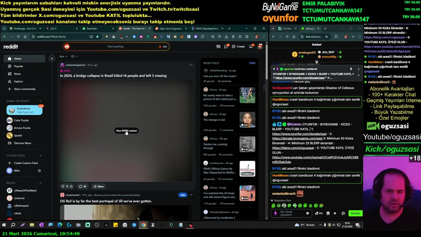This screenshot has width=421, height=237.
Task: Open tab search dropdown in Reddit window
Action: click(x=4, y=28)
